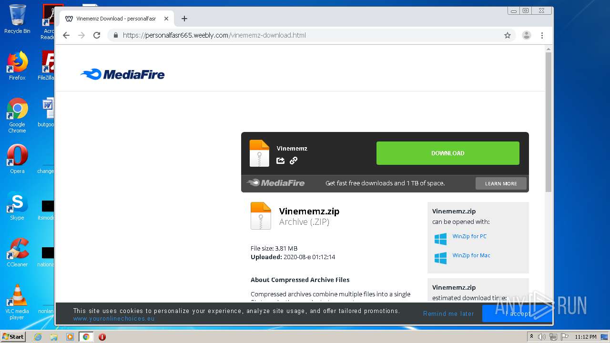
Task: Click the MediaFire logo at top
Action: point(122,74)
